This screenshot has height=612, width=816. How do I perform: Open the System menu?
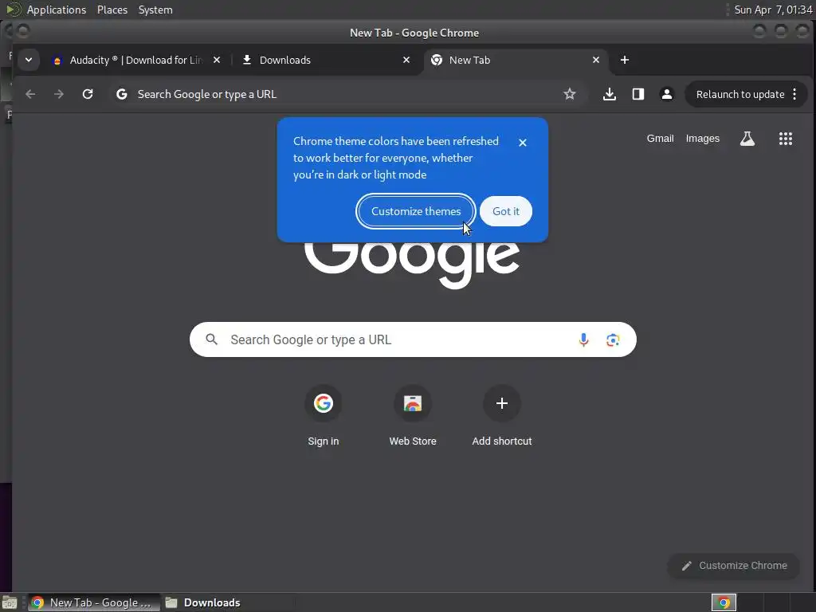(155, 10)
